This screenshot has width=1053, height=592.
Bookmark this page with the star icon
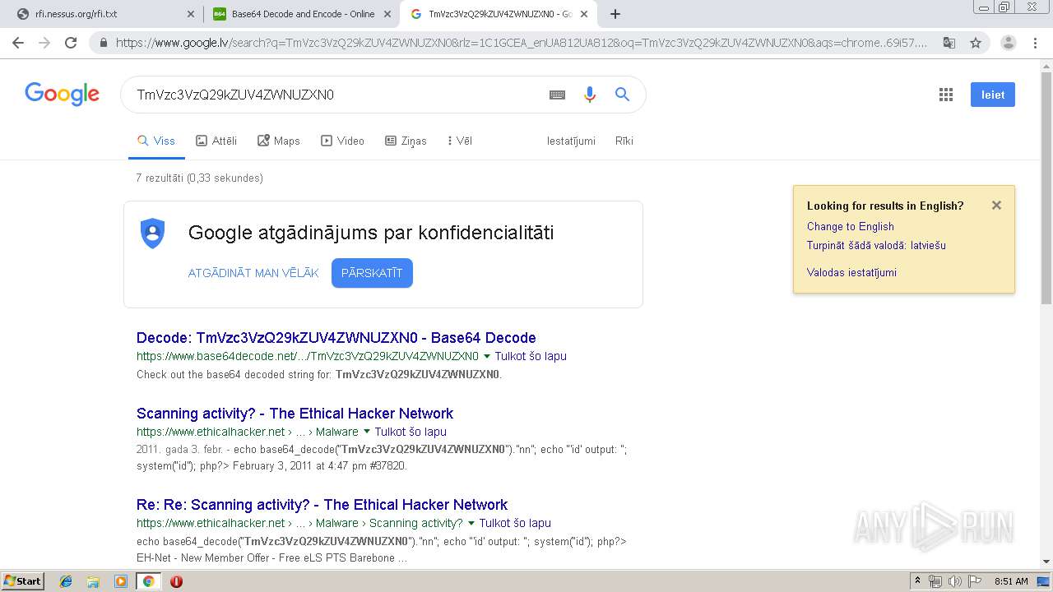click(x=976, y=43)
